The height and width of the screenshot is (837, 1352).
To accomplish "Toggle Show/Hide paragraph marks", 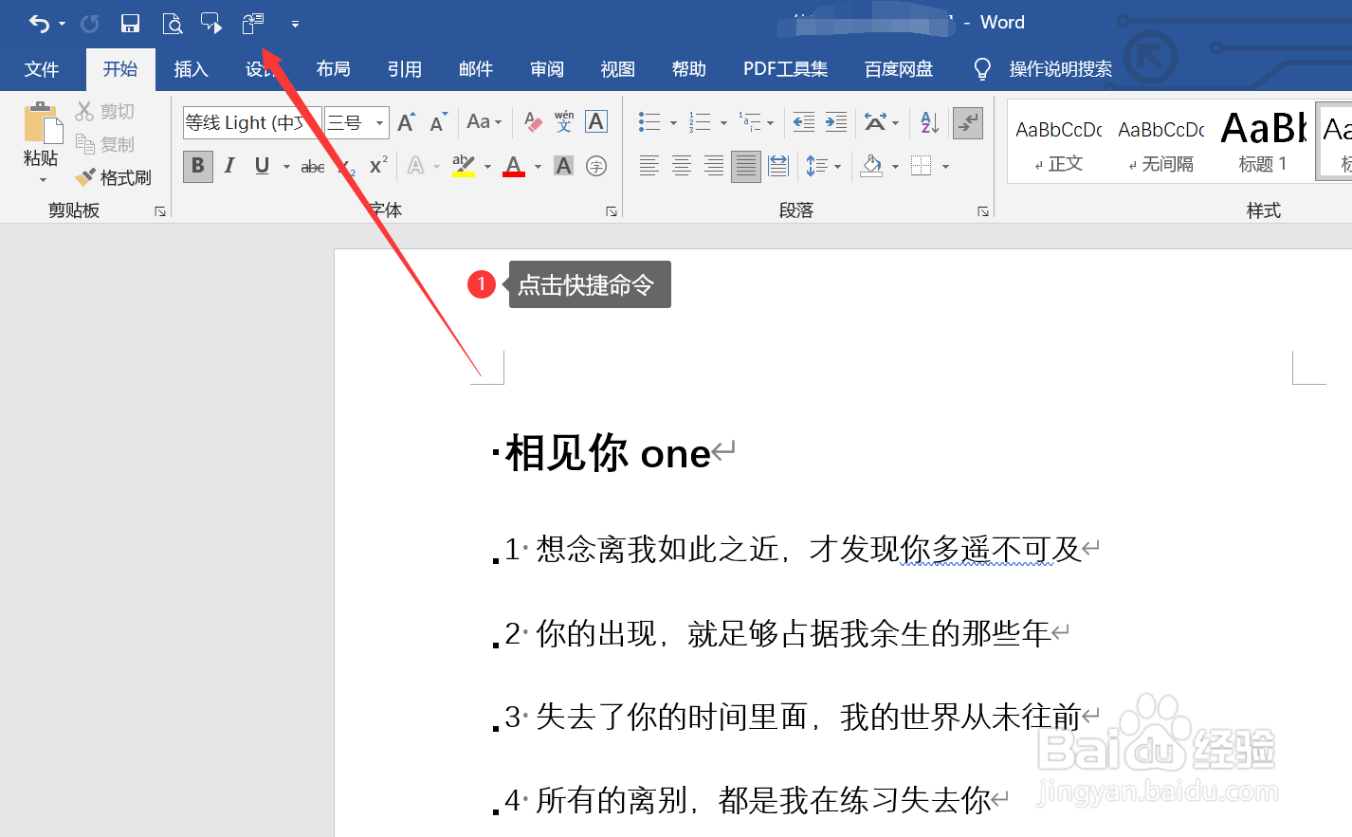I will tap(967, 123).
